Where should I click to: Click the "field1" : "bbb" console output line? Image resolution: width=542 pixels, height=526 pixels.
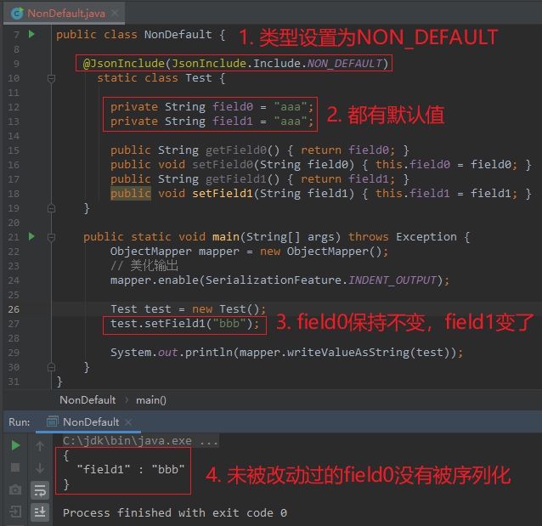coord(131,469)
